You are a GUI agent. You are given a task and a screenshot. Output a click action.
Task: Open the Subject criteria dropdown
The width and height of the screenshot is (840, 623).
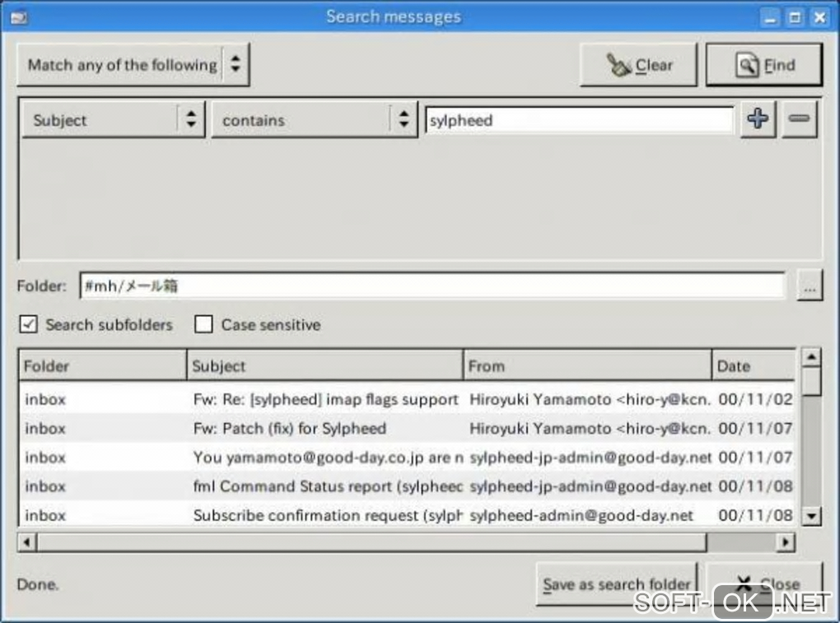[x=114, y=120]
